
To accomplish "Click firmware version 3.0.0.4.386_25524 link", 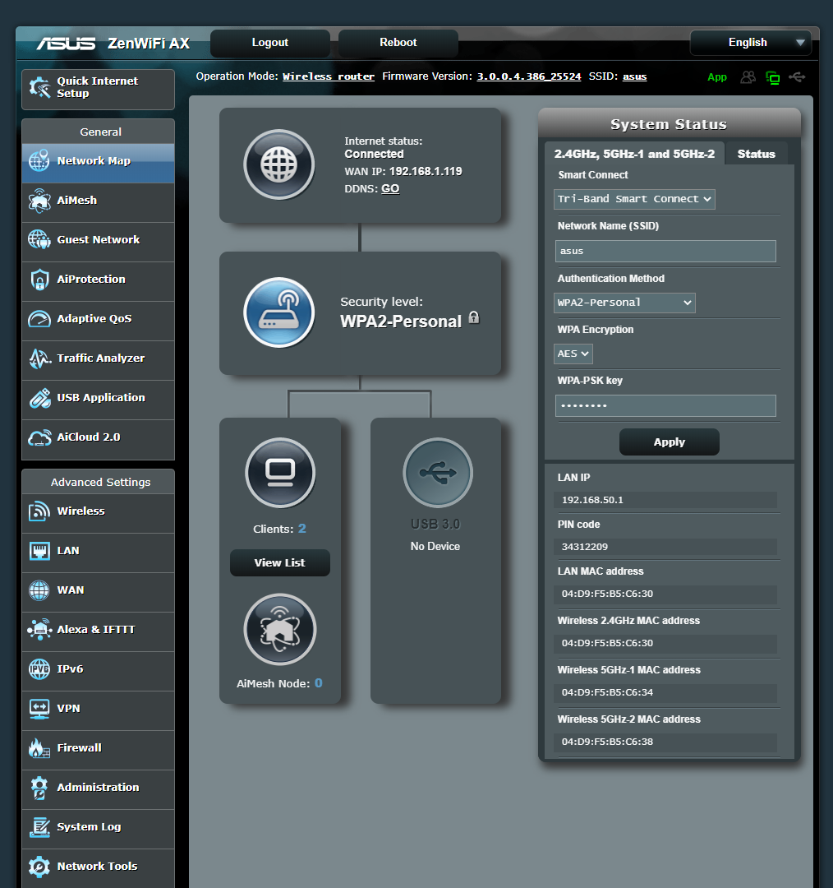I will tap(528, 76).
